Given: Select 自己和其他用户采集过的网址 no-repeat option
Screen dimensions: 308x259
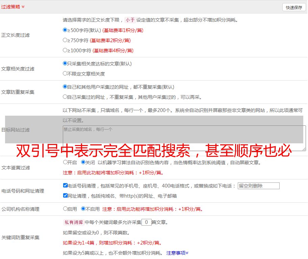Looking at the screenshot, I should [x=65, y=87].
